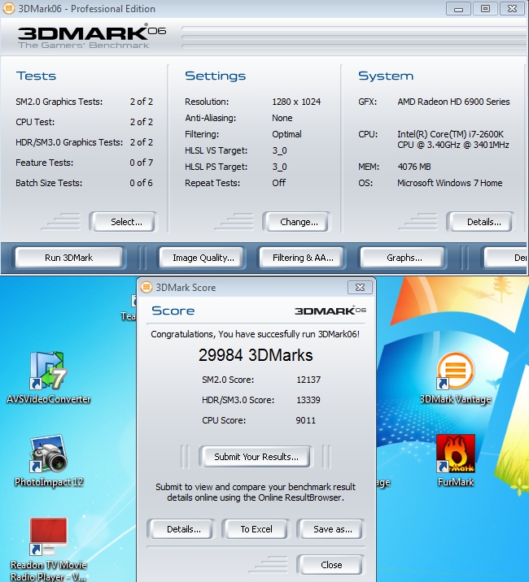Open the PhotoImpact 12 desktop icon
The width and height of the screenshot is (529, 582).
click(x=49, y=461)
